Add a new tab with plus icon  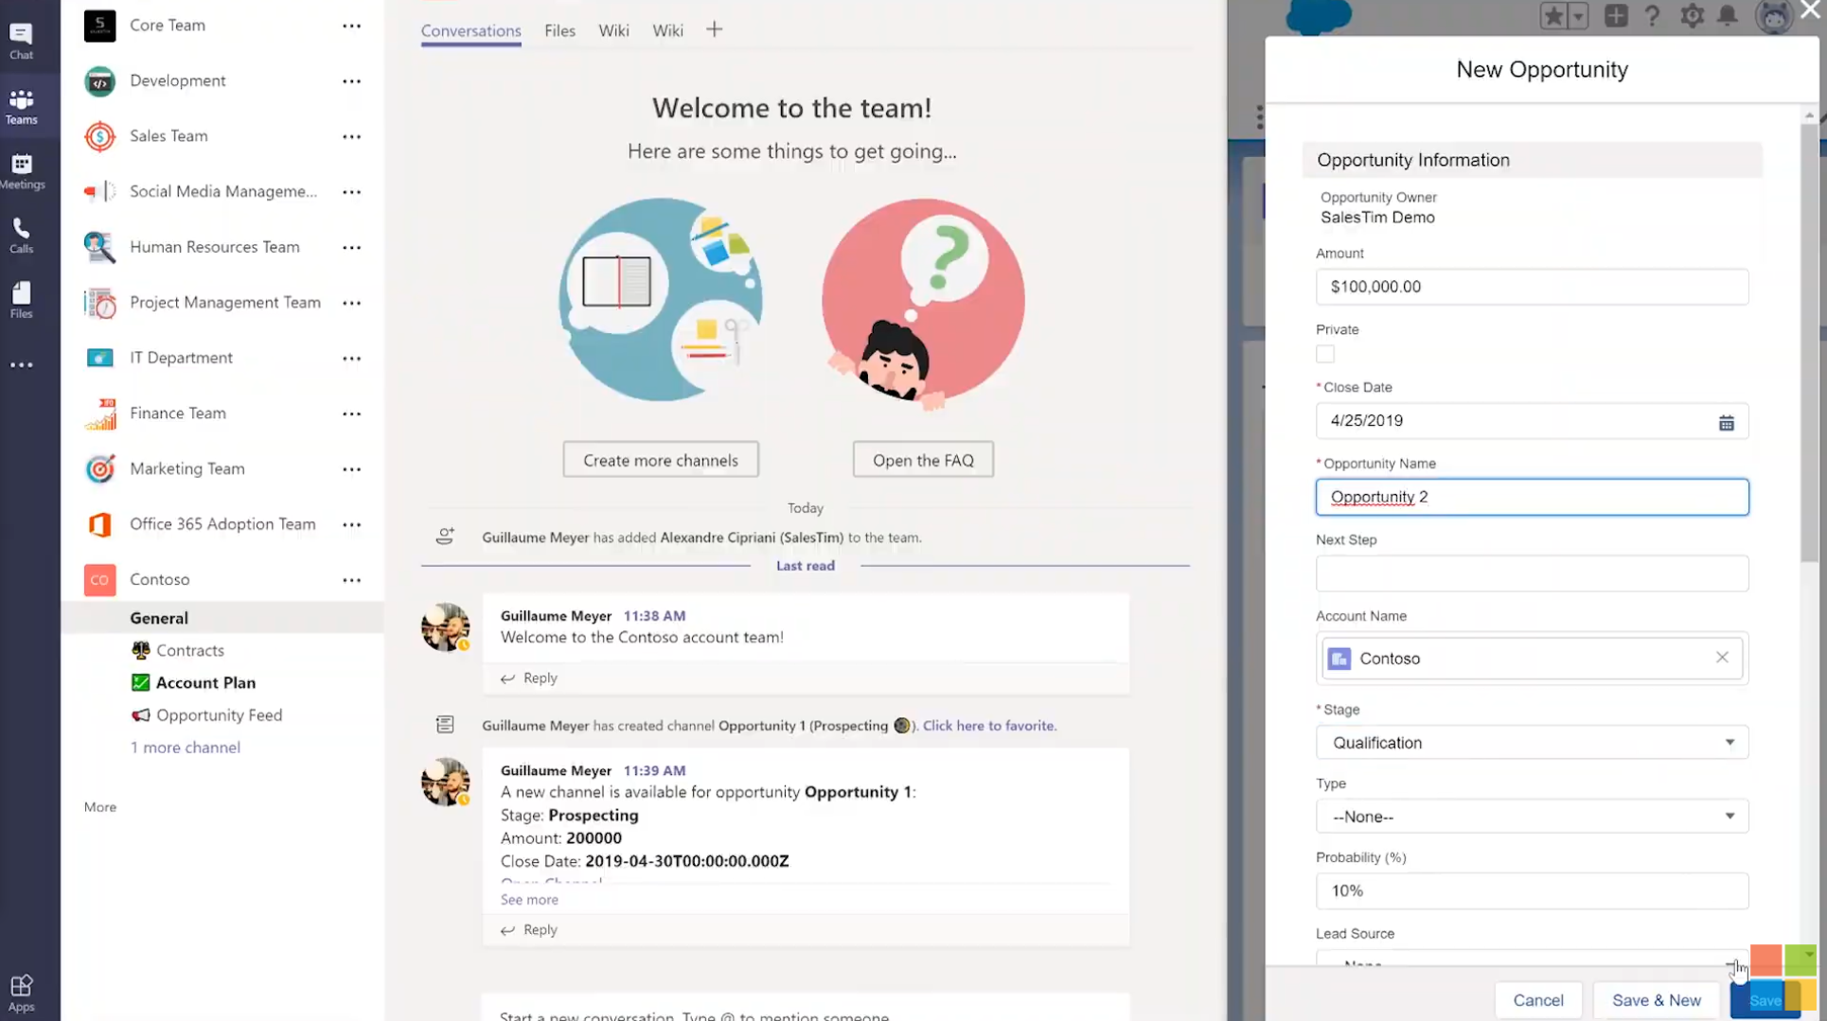(x=714, y=30)
